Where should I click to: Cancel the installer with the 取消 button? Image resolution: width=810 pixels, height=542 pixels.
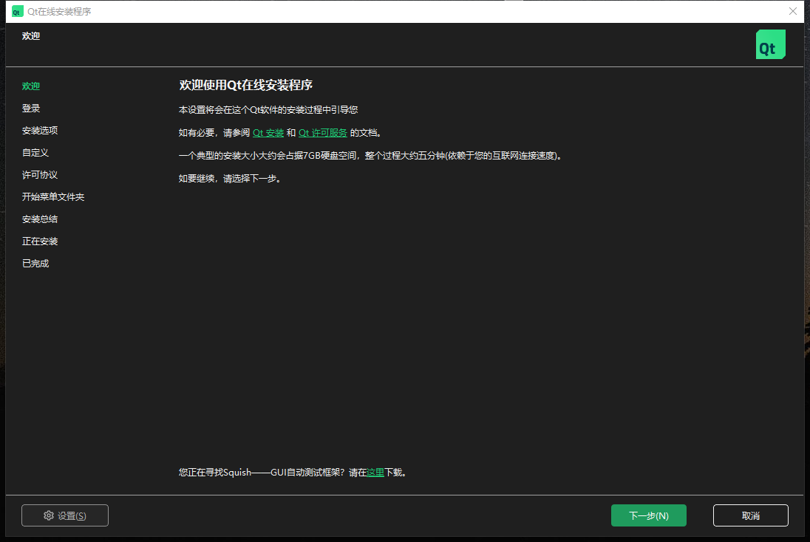point(751,515)
